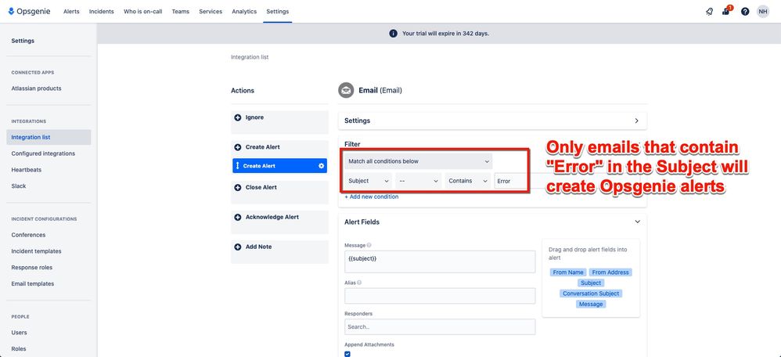781x357 pixels.
Task: Click the trial info icon in banner
Action: click(x=393, y=34)
